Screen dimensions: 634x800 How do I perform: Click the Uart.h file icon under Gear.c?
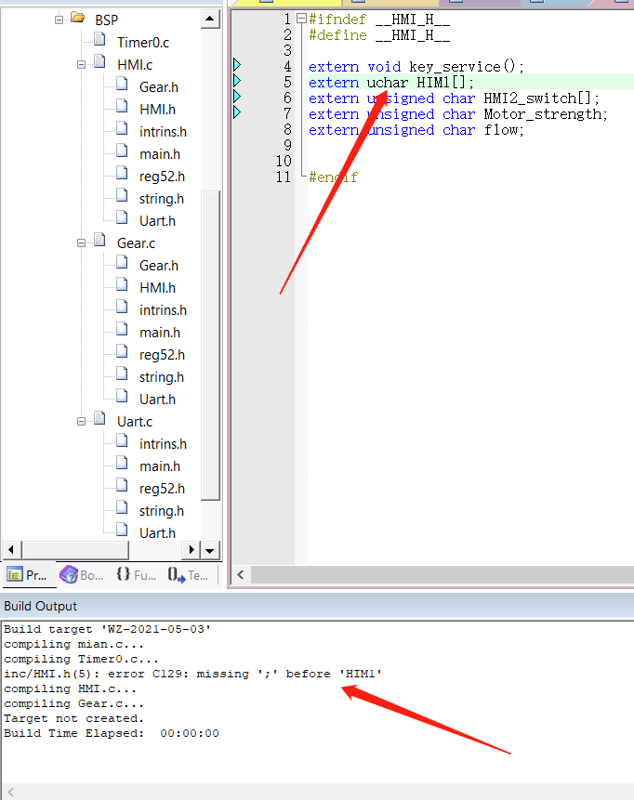click(122, 396)
